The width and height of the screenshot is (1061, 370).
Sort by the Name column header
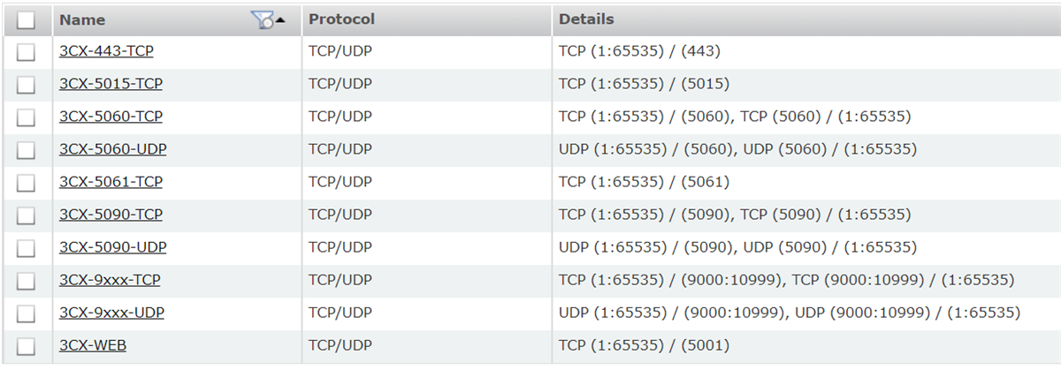(x=82, y=19)
